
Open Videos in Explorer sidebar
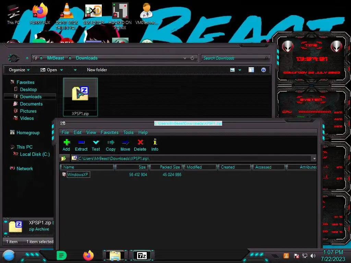tap(27, 118)
